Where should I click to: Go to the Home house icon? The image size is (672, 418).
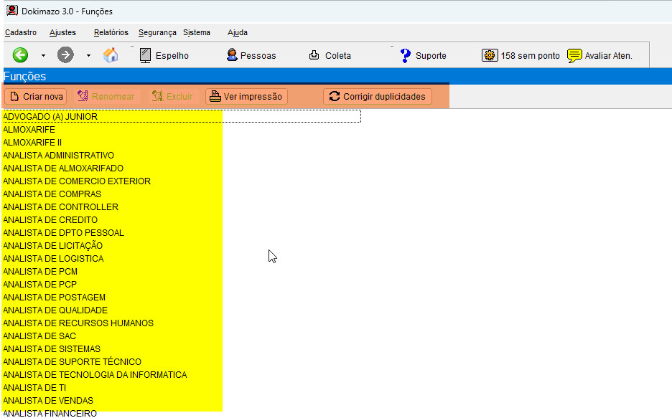click(111, 55)
